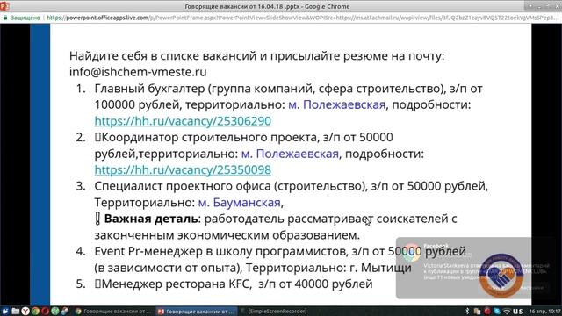Switch to first Chrome 'Говорящие вакансии от' taskbar window
562x316 pixels.
click(113, 312)
